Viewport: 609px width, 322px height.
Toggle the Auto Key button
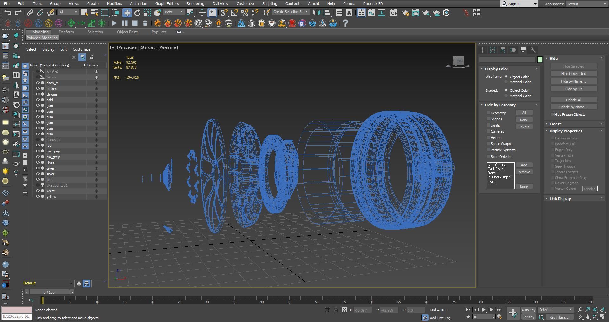(x=528, y=310)
